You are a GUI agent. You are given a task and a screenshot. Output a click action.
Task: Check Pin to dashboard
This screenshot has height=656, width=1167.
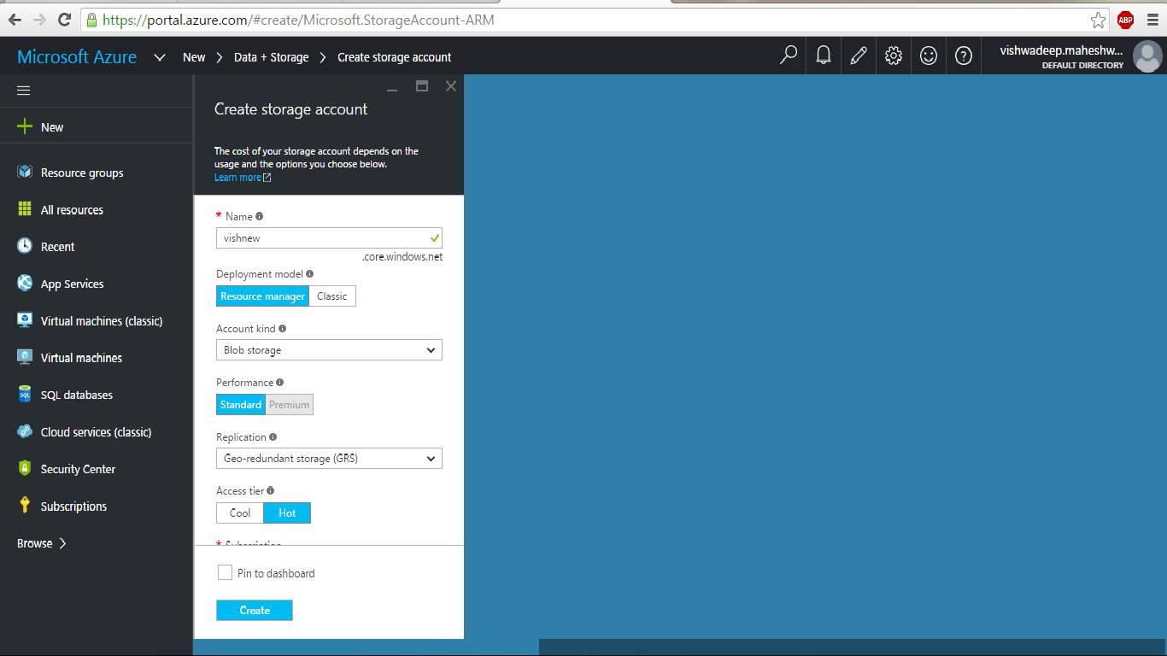pos(225,572)
